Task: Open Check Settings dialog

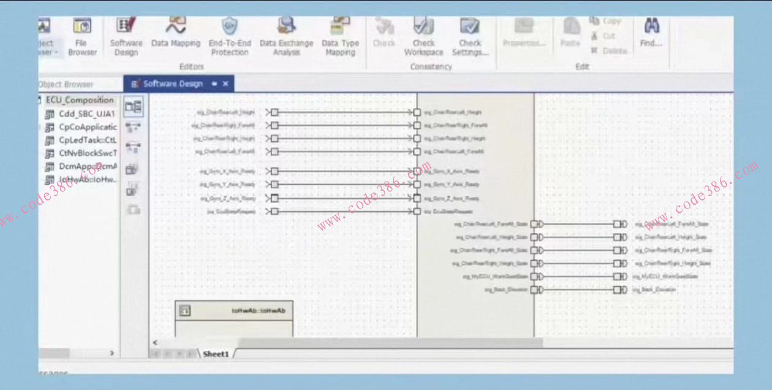Action: click(470, 37)
